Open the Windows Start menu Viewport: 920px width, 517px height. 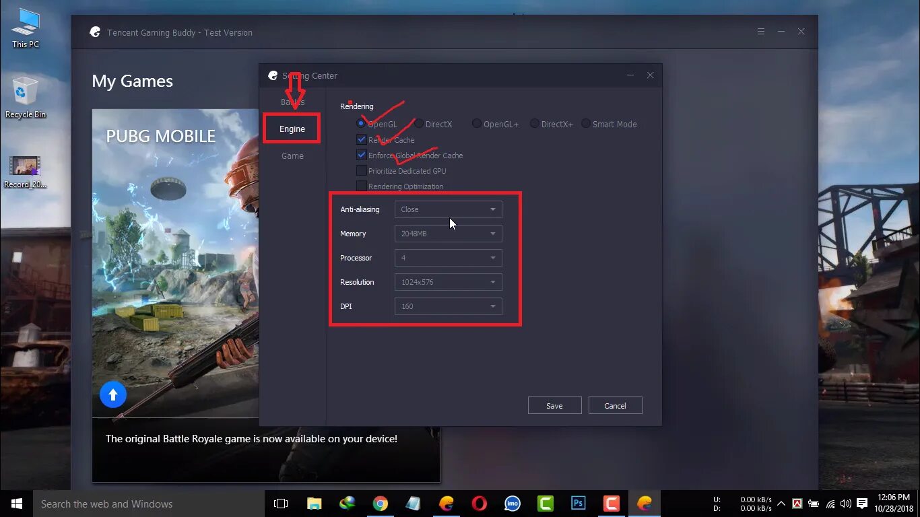point(16,504)
